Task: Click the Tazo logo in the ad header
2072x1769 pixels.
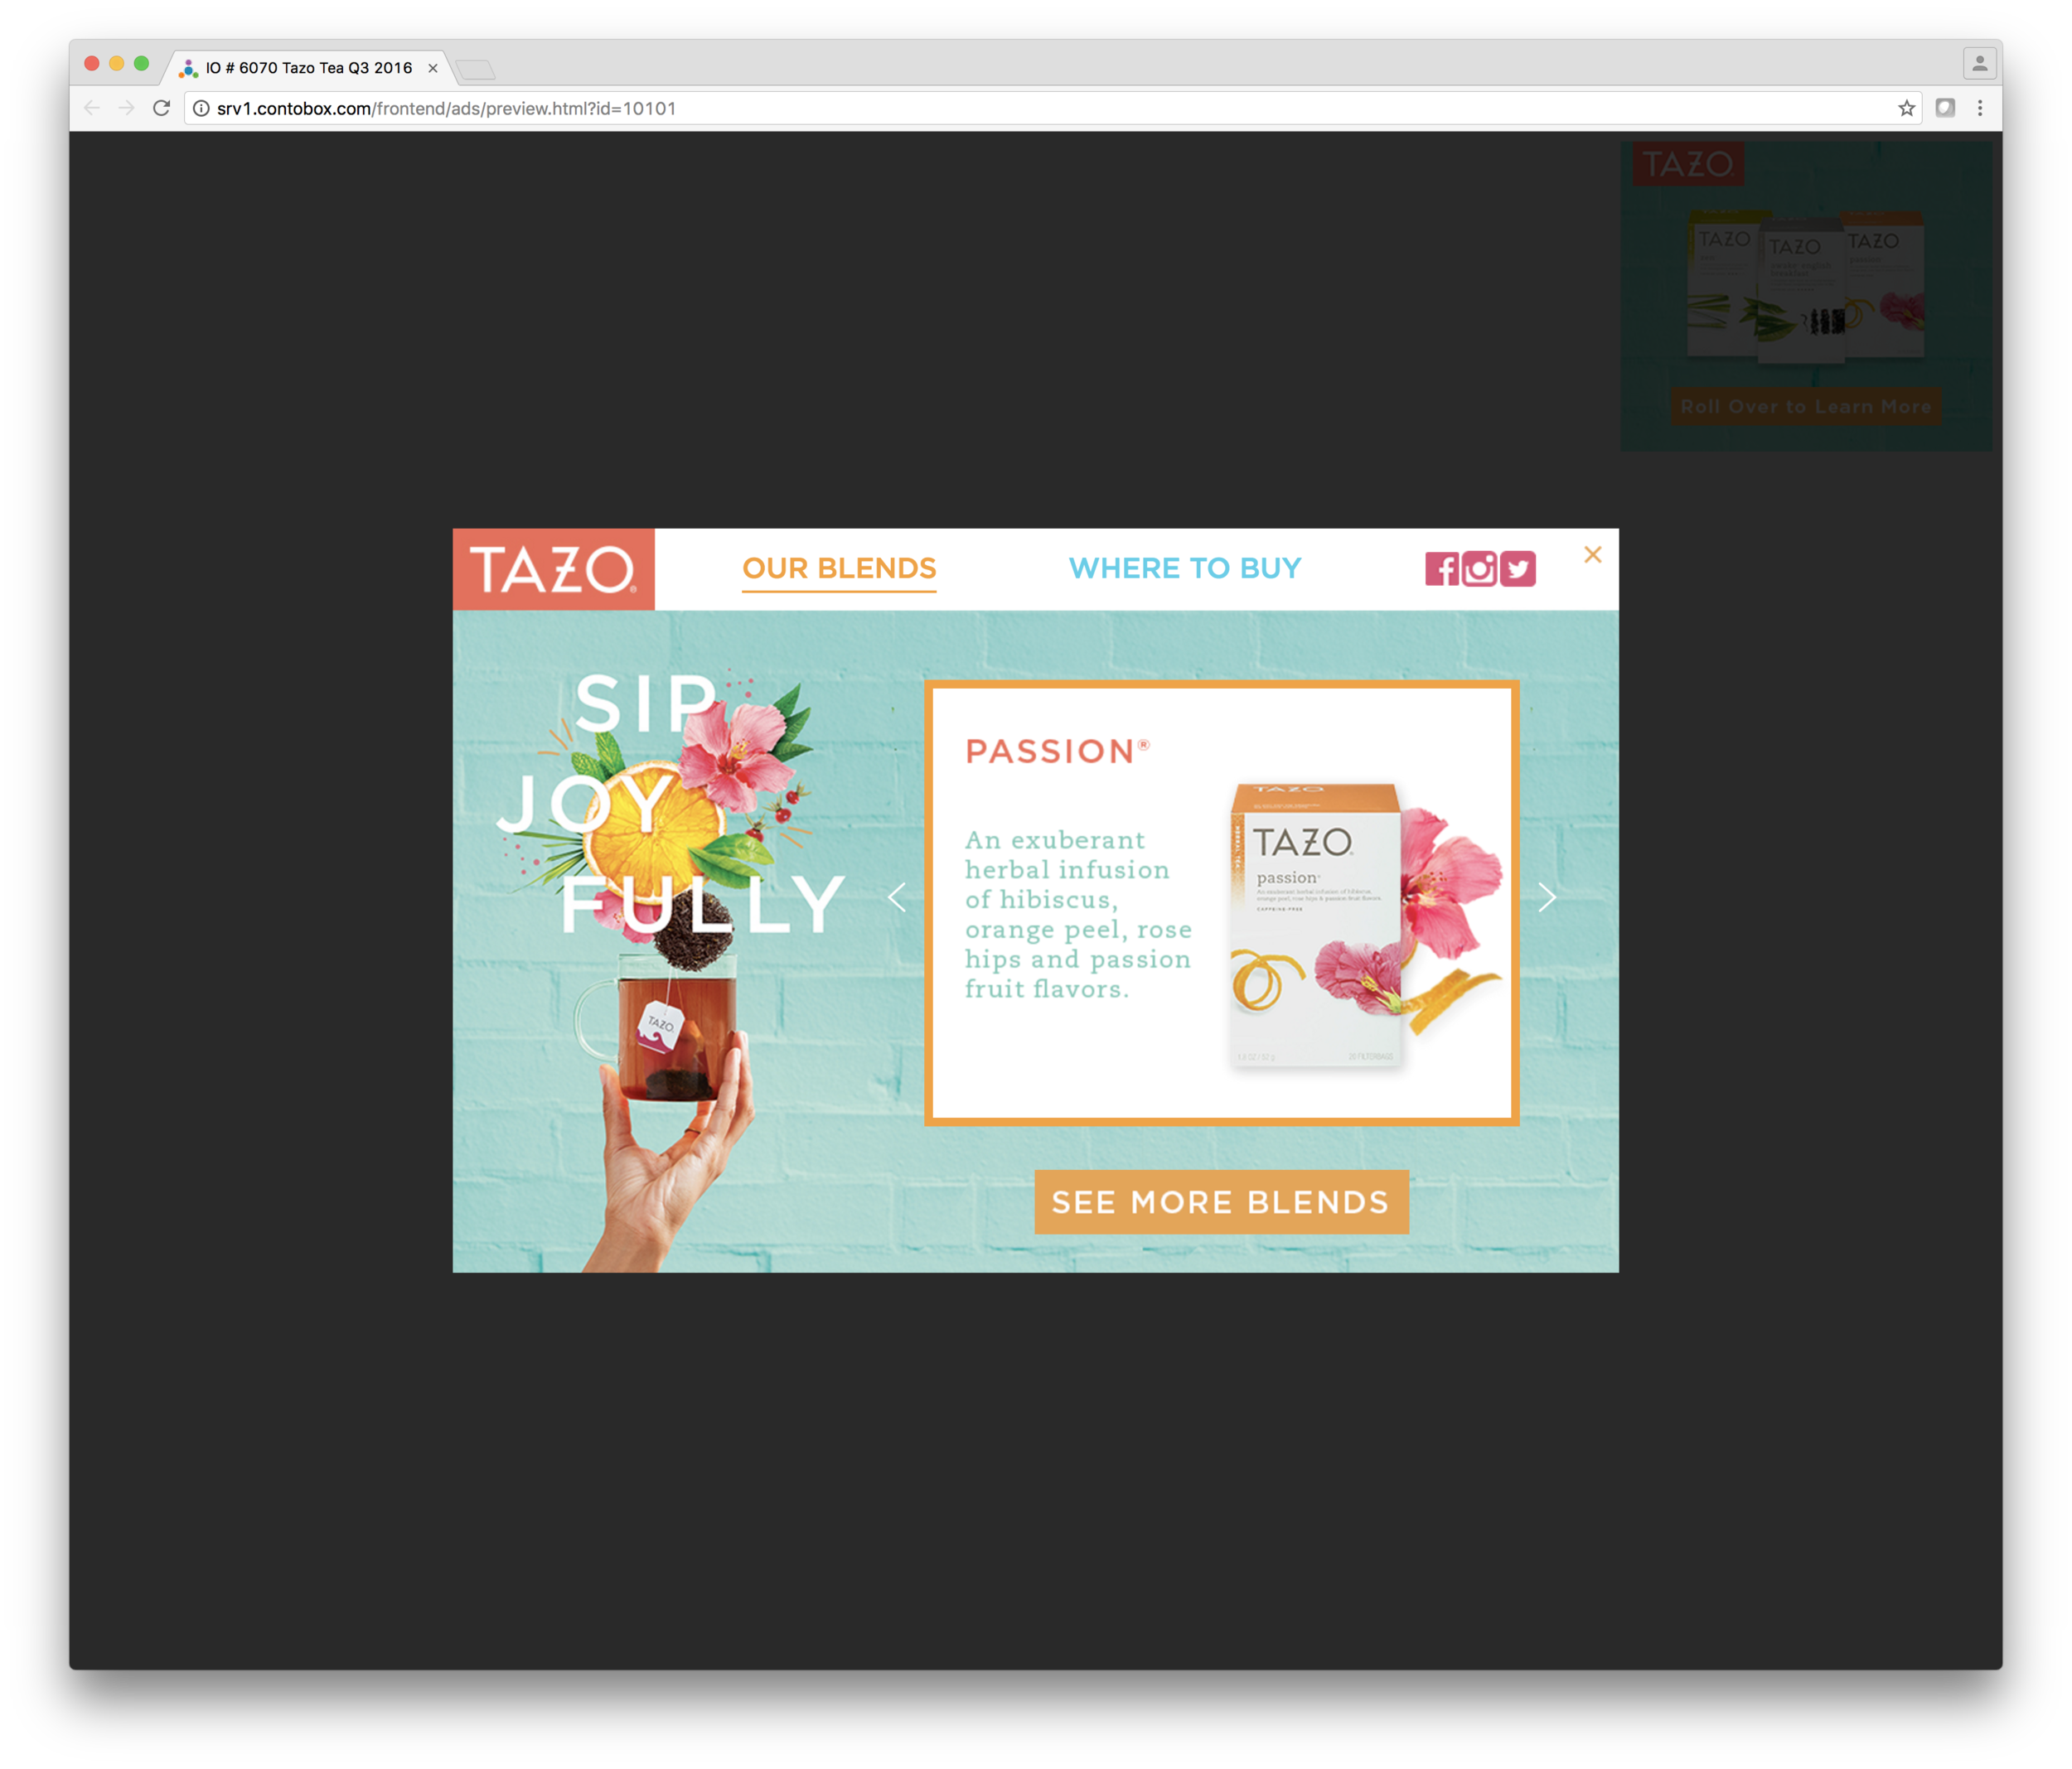Action: [554, 569]
